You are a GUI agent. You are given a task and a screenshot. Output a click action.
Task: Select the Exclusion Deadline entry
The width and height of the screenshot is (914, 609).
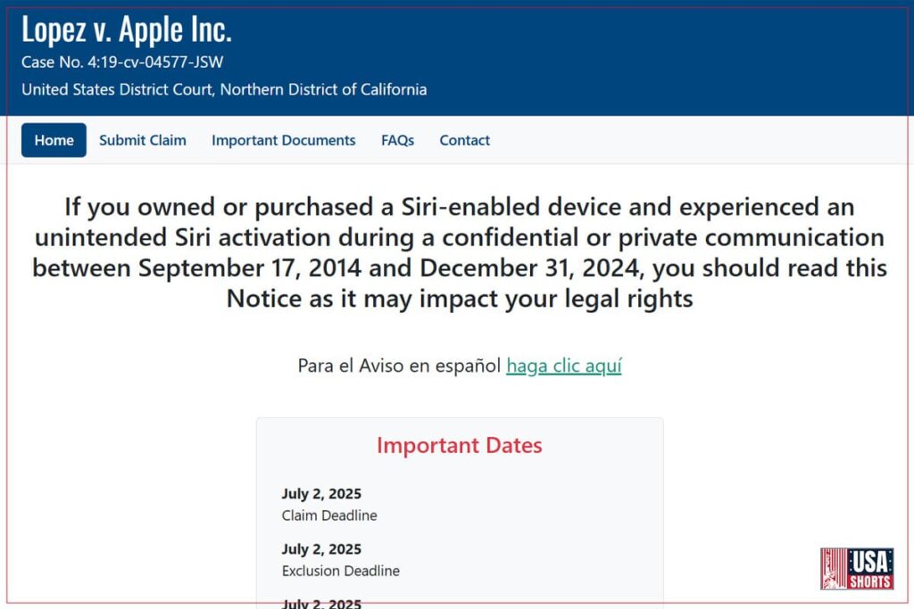coord(340,571)
